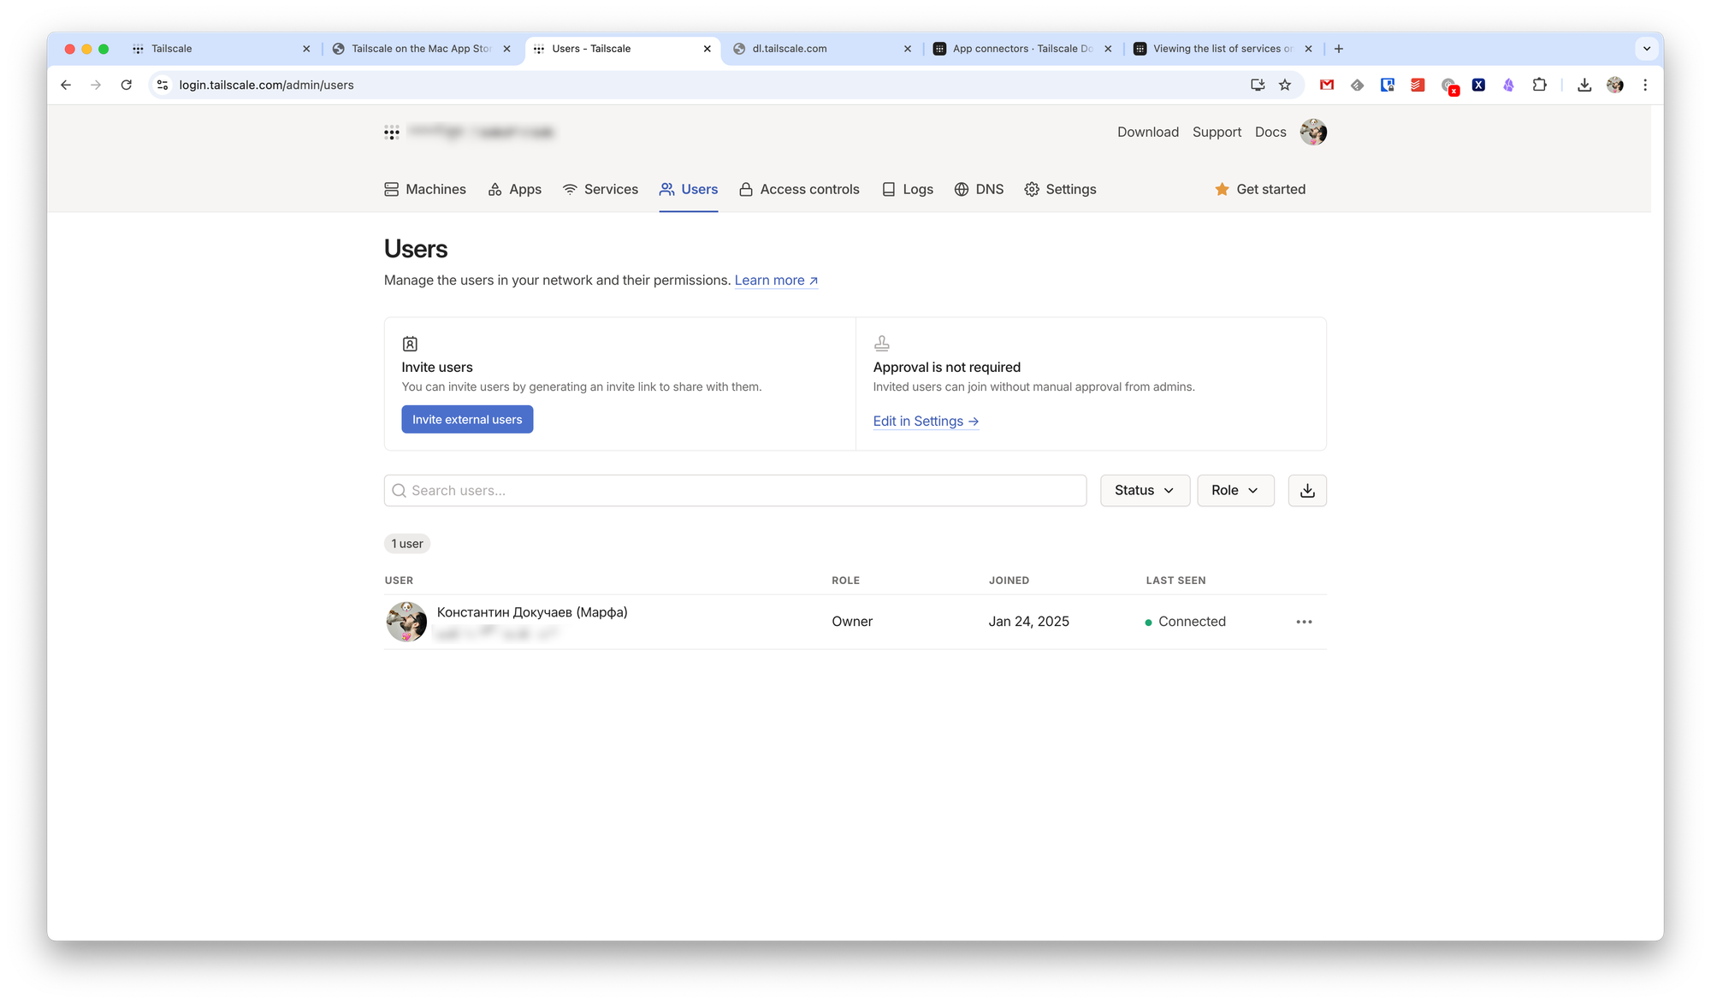Click the Invite external users button
Screen dimensions: 1711x1003
(467, 420)
